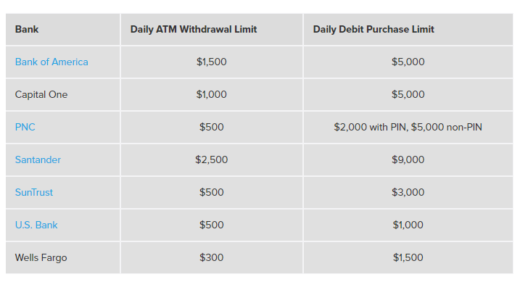Click Wells Fargo's $300 withdrawal limit
Viewport: 528px width, 282px height.
[212, 258]
